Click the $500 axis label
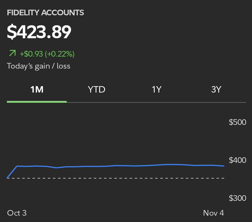This screenshot has height=222, width=252. (x=237, y=122)
